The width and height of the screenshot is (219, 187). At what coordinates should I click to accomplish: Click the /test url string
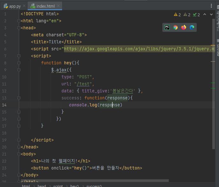click(83, 84)
